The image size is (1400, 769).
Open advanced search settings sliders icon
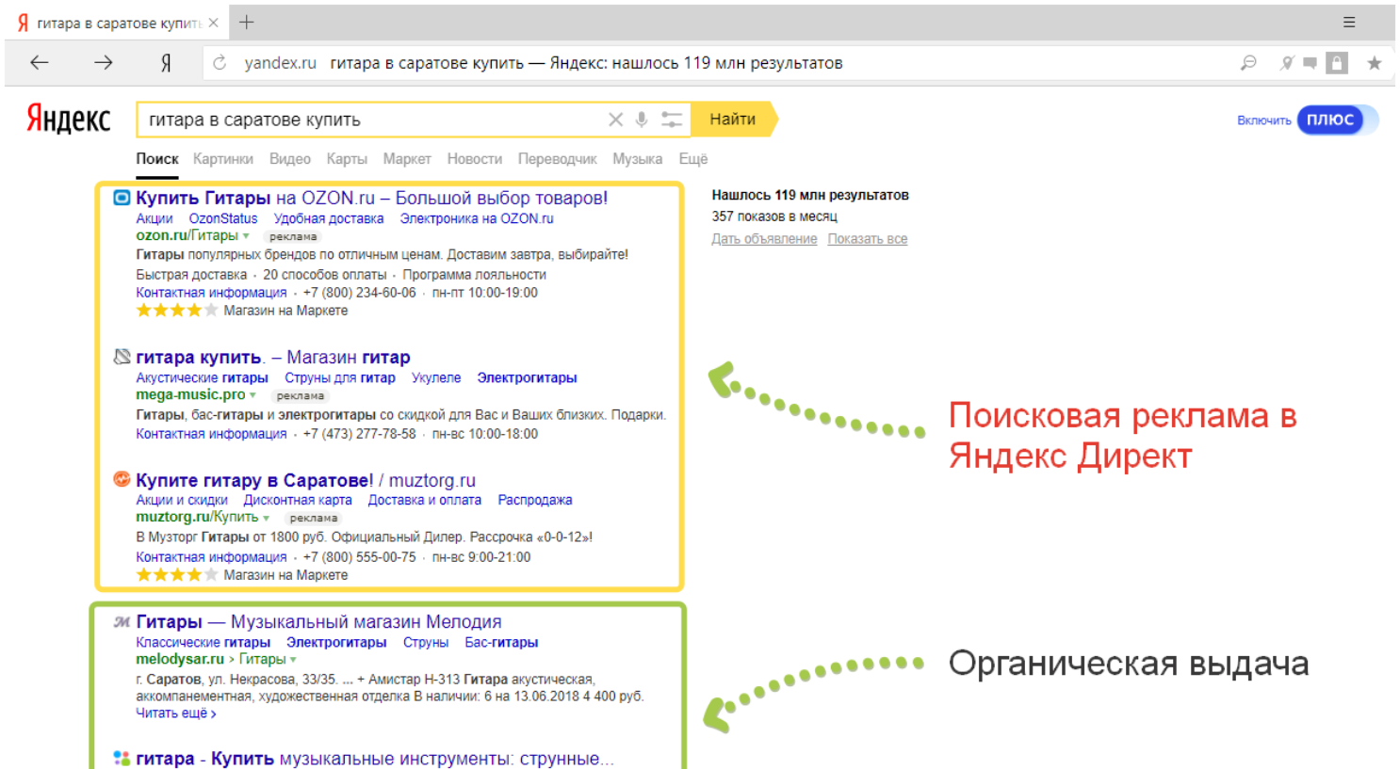pyautogui.click(x=671, y=120)
